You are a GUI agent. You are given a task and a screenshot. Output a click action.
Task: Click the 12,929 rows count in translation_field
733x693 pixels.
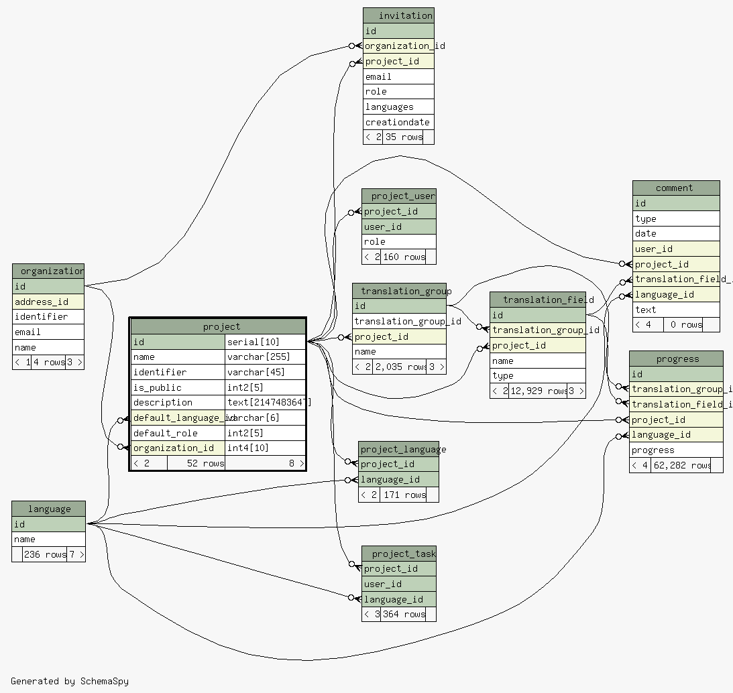(x=538, y=391)
